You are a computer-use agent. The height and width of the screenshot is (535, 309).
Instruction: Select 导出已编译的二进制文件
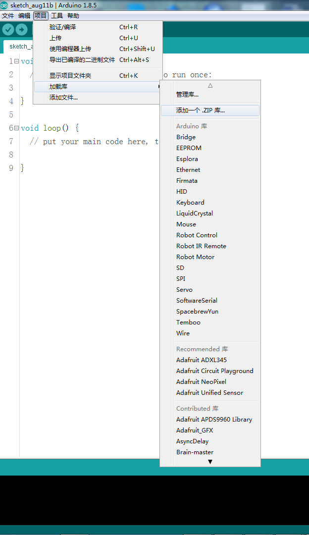pos(98,60)
